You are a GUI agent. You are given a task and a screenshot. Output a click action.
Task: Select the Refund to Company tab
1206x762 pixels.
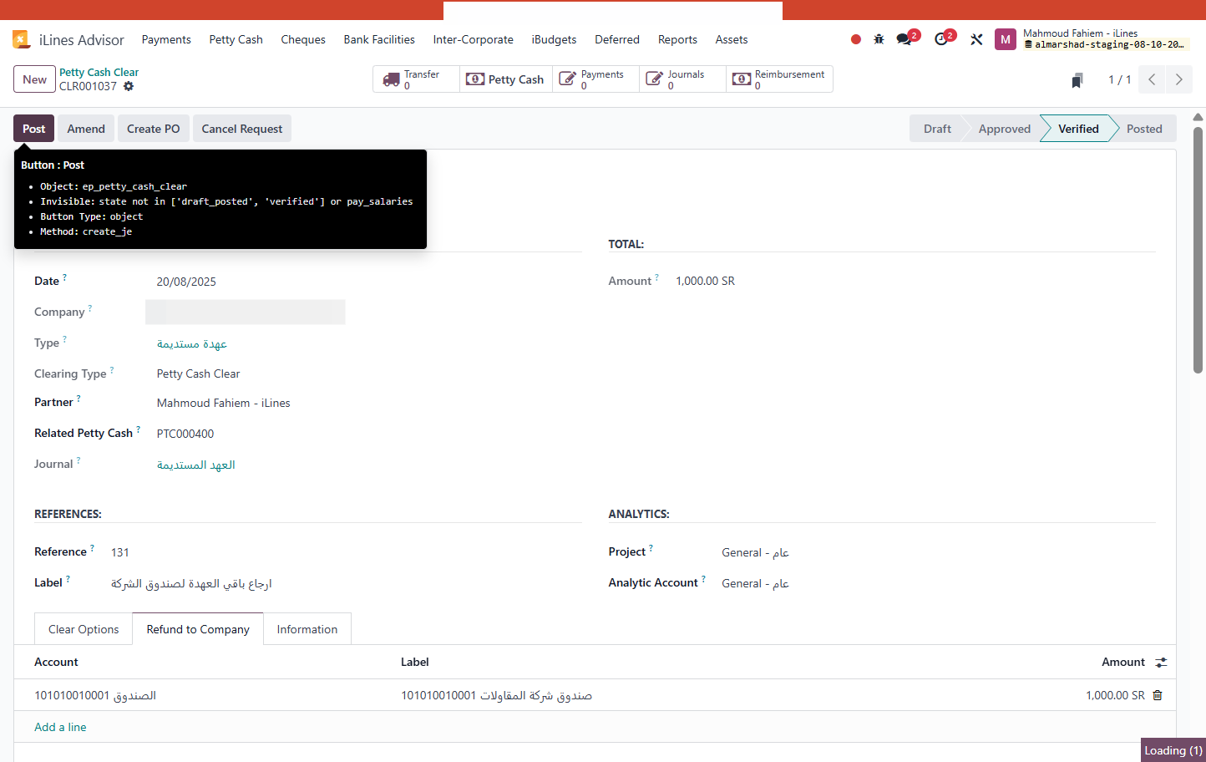point(198,629)
